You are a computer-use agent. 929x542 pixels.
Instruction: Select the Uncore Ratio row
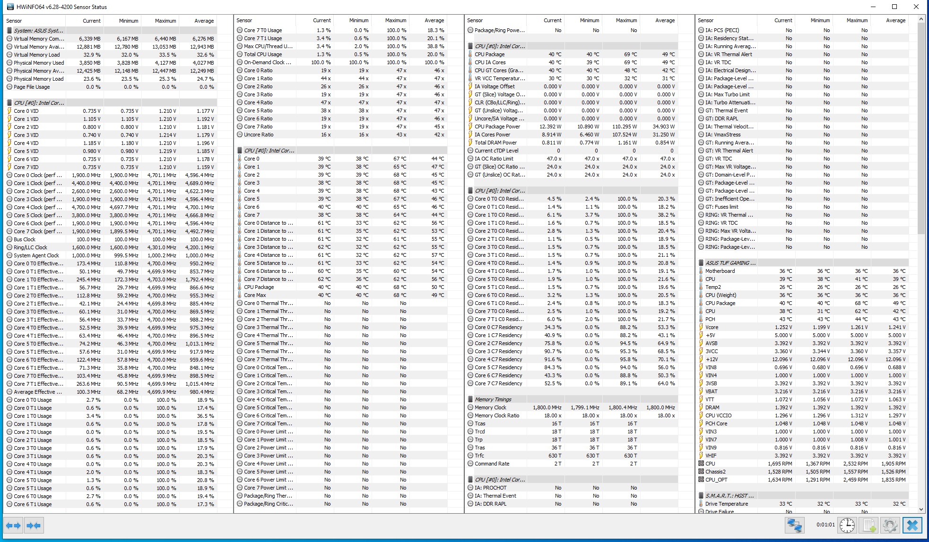[342, 135]
